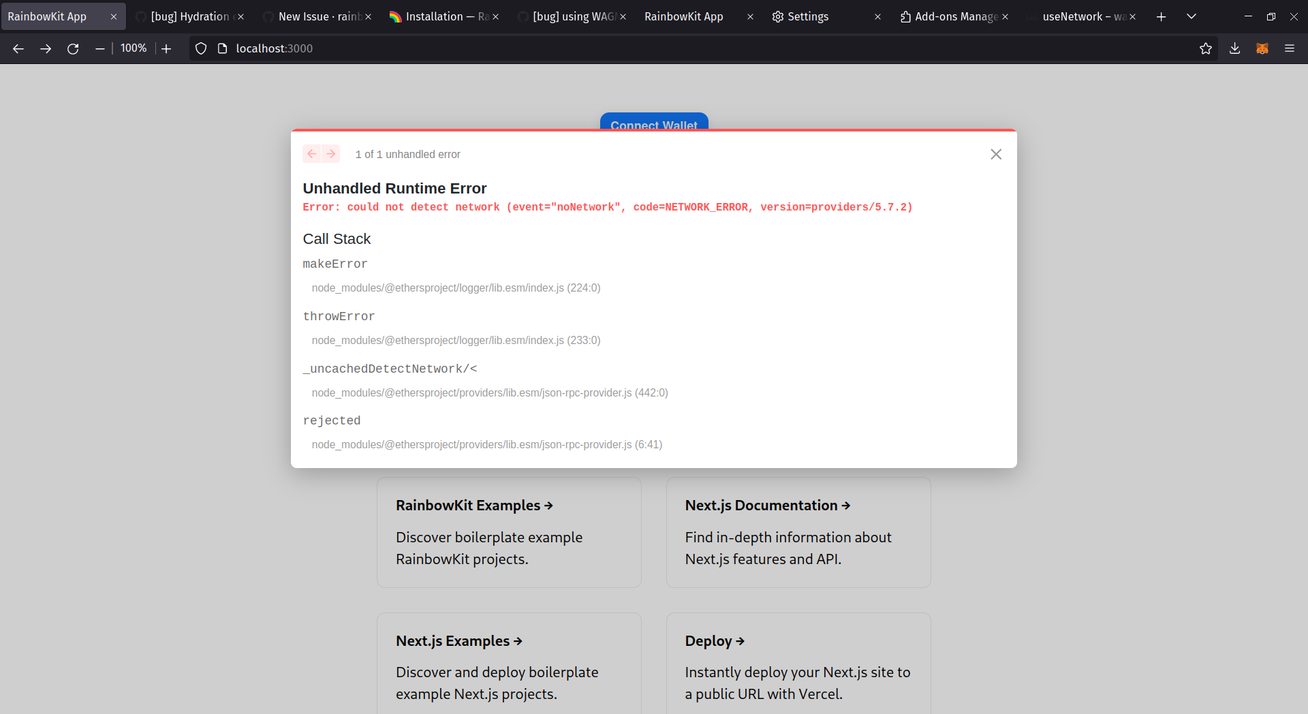Switch to the Add-ons Manager tab
The width and height of the screenshot is (1308, 714).
[x=954, y=16]
